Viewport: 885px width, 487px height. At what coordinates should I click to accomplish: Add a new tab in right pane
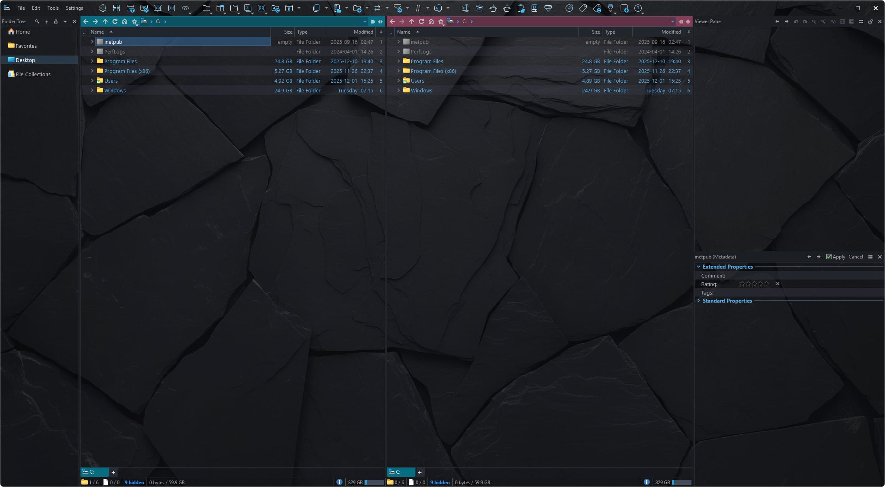click(420, 472)
